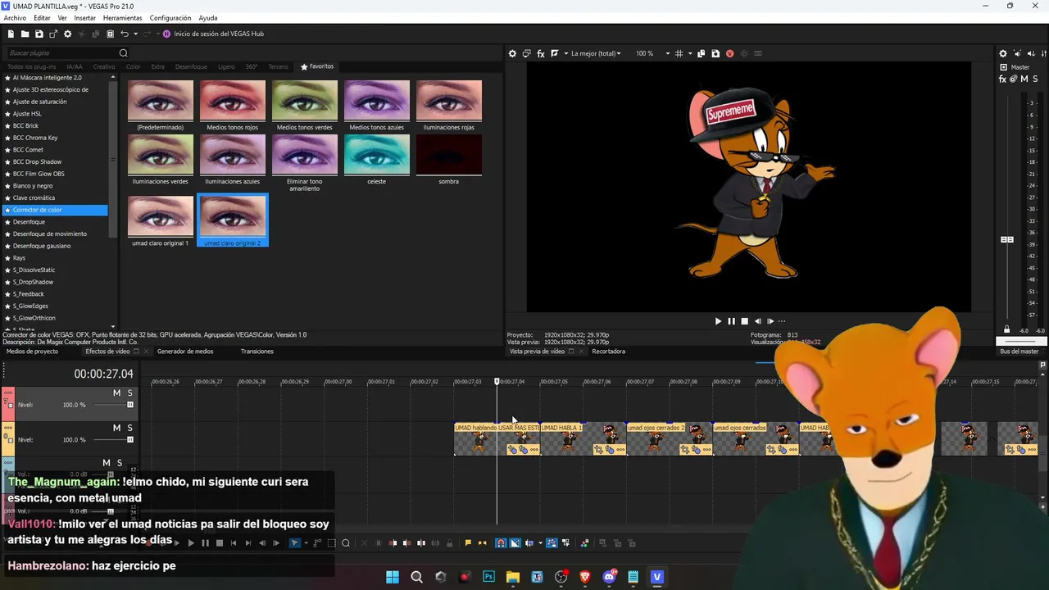Create a new project with the blank-page icon
Viewport: 1049px width, 590px height.
[x=11, y=34]
